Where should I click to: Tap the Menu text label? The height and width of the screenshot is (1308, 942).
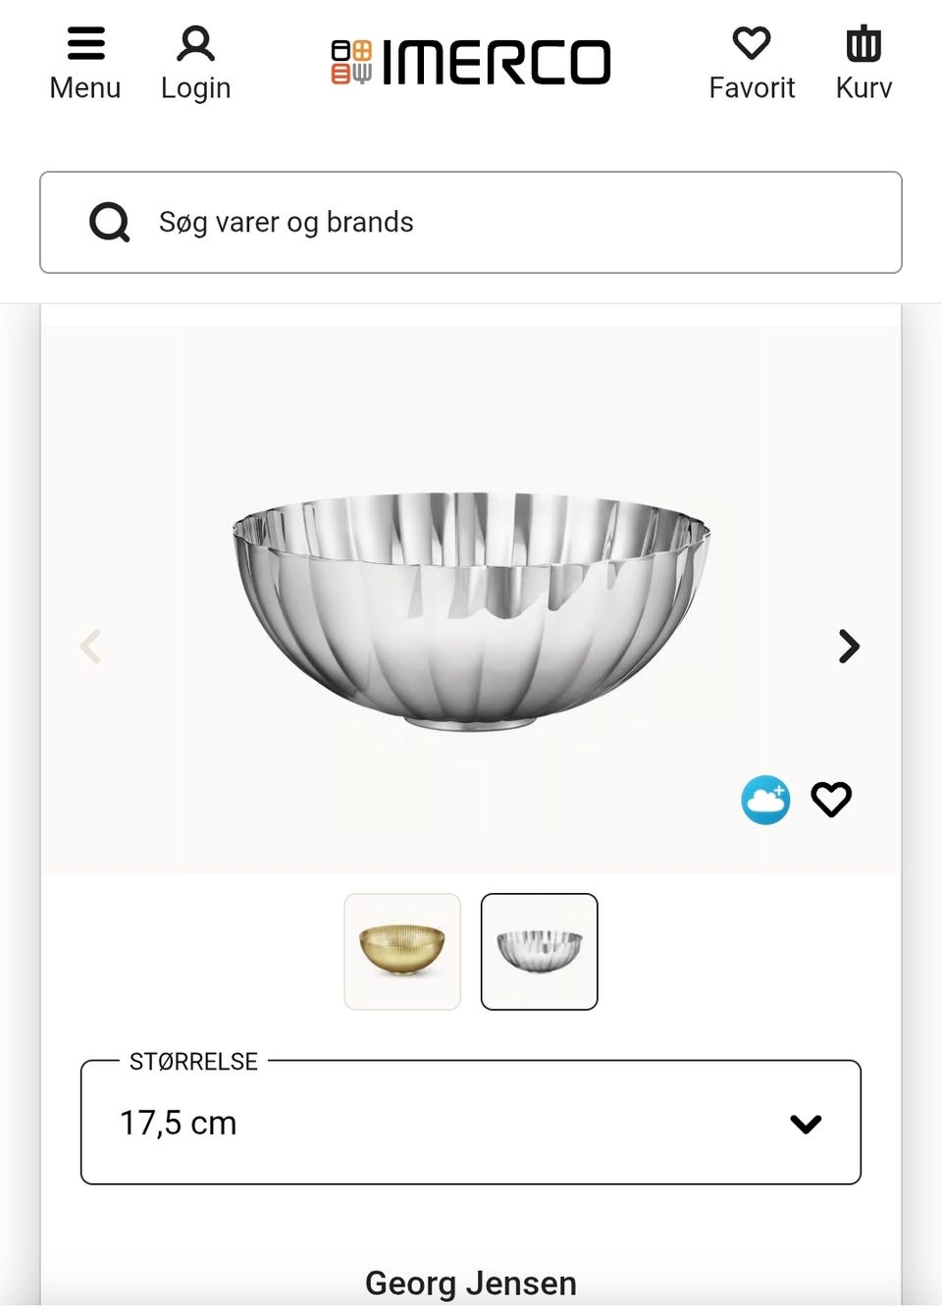coord(85,88)
